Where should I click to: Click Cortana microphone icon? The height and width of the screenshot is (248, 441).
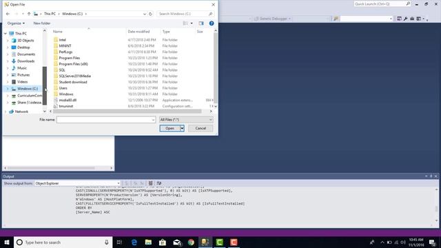tap(107, 242)
